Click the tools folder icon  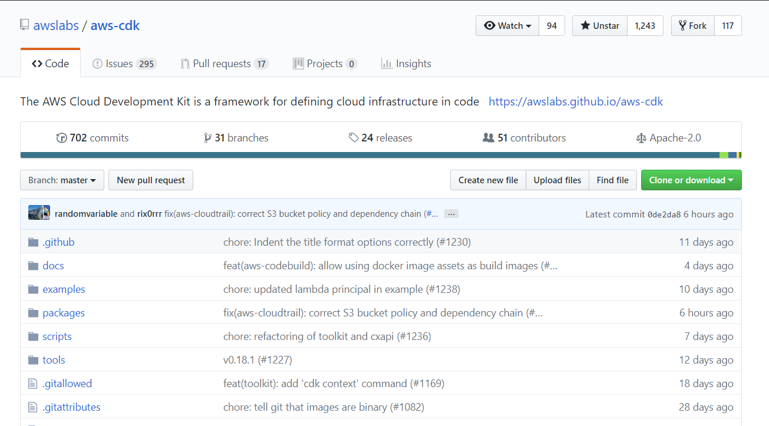tap(33, 360)
